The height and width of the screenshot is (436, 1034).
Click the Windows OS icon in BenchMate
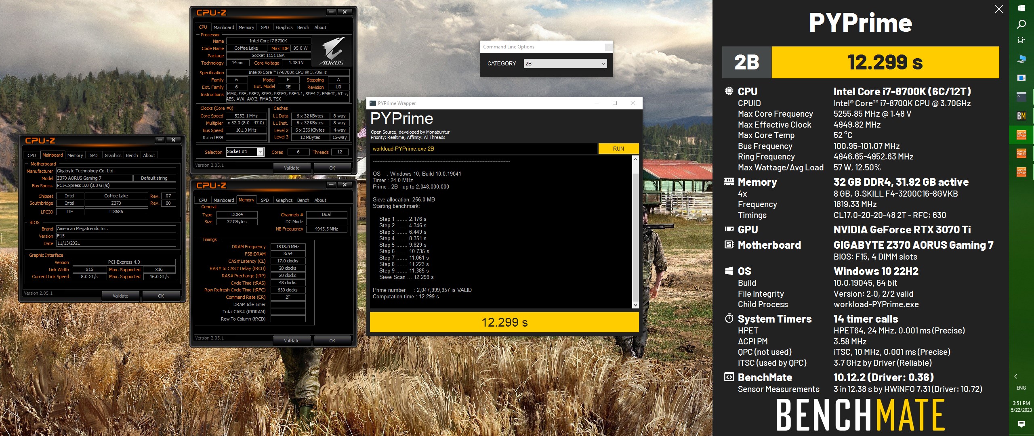(x=729, y=271)
